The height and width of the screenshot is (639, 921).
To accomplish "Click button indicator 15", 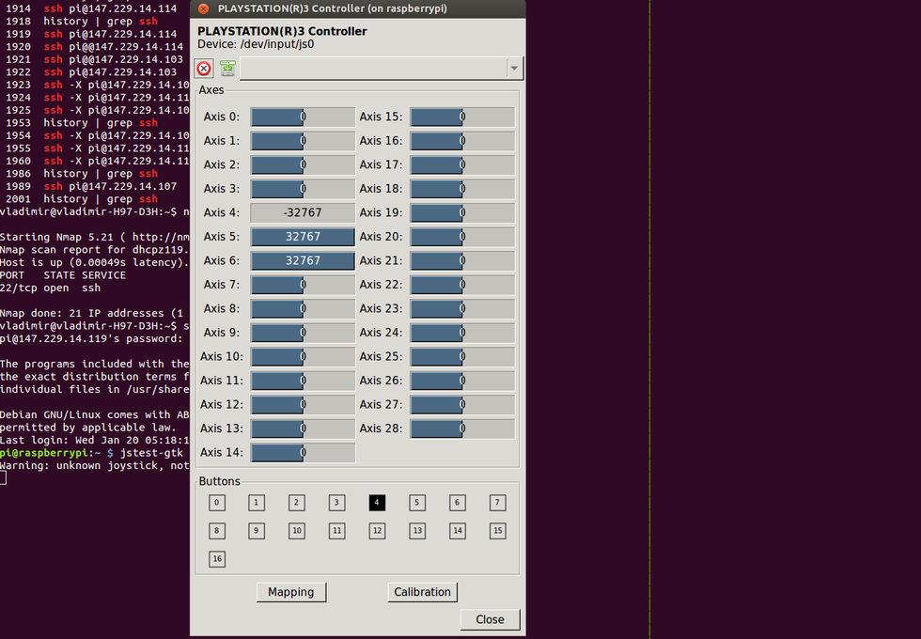I will tap(497, 531).
